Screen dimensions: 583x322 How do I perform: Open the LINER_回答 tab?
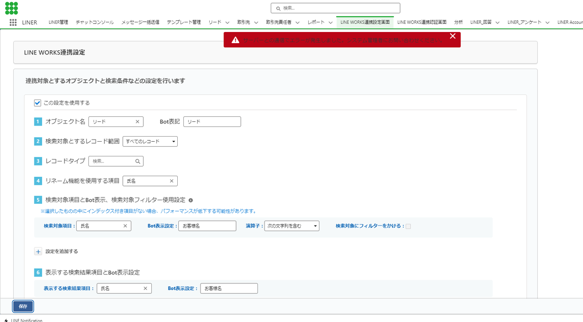[x=481, y=22]
